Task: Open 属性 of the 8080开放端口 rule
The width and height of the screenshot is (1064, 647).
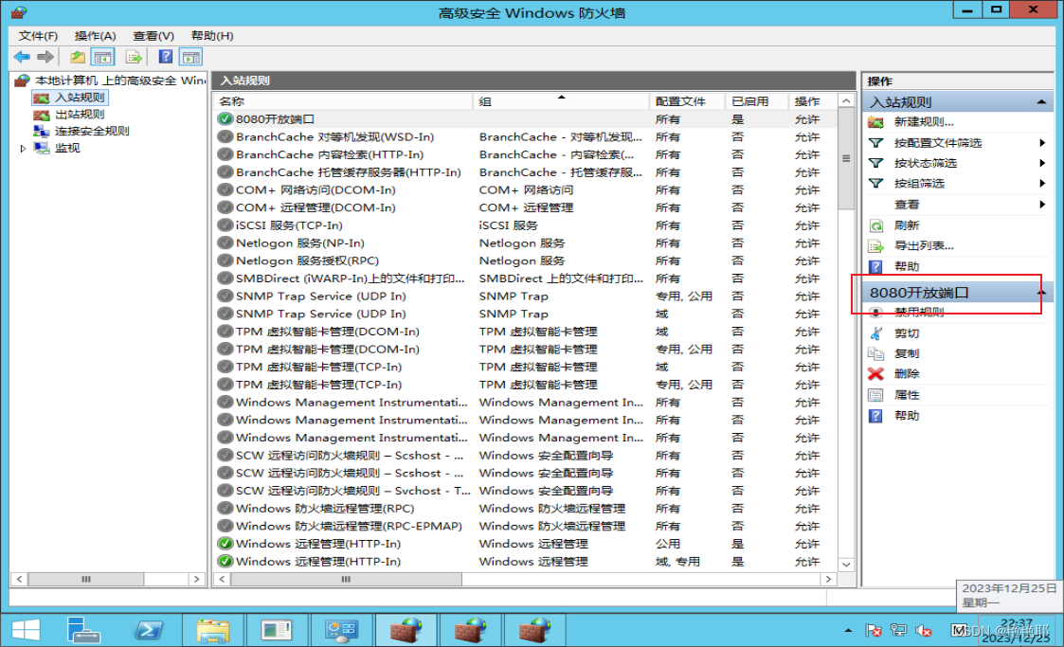Action: pyautogui.click(x=907, y=395)
